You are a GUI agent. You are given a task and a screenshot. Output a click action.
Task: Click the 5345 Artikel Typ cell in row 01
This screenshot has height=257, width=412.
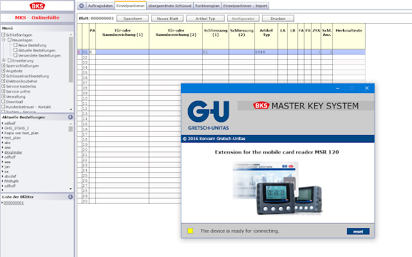[266, 52]
